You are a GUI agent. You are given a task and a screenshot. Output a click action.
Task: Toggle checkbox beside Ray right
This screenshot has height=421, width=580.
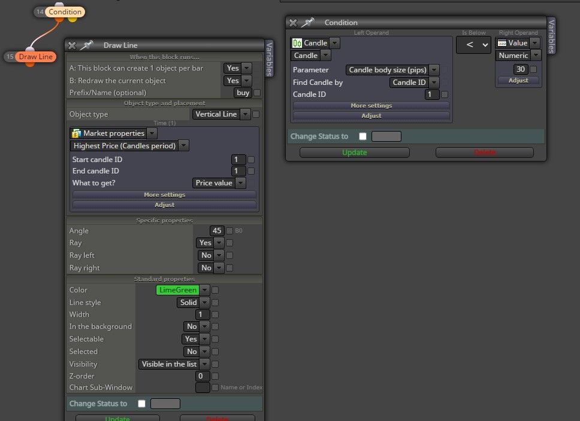click(x=229, y=268)
